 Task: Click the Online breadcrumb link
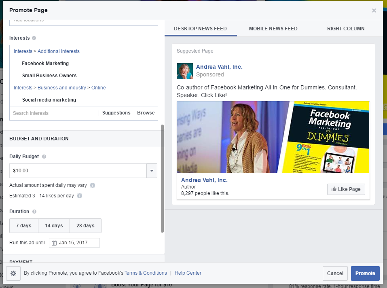click(x=99, y=88)
